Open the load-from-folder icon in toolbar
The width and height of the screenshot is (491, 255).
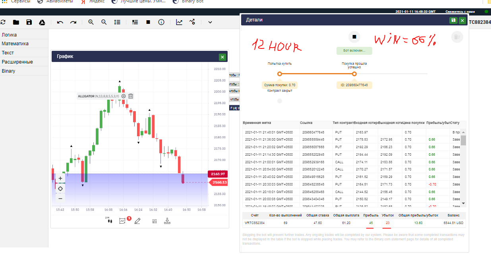16,22
